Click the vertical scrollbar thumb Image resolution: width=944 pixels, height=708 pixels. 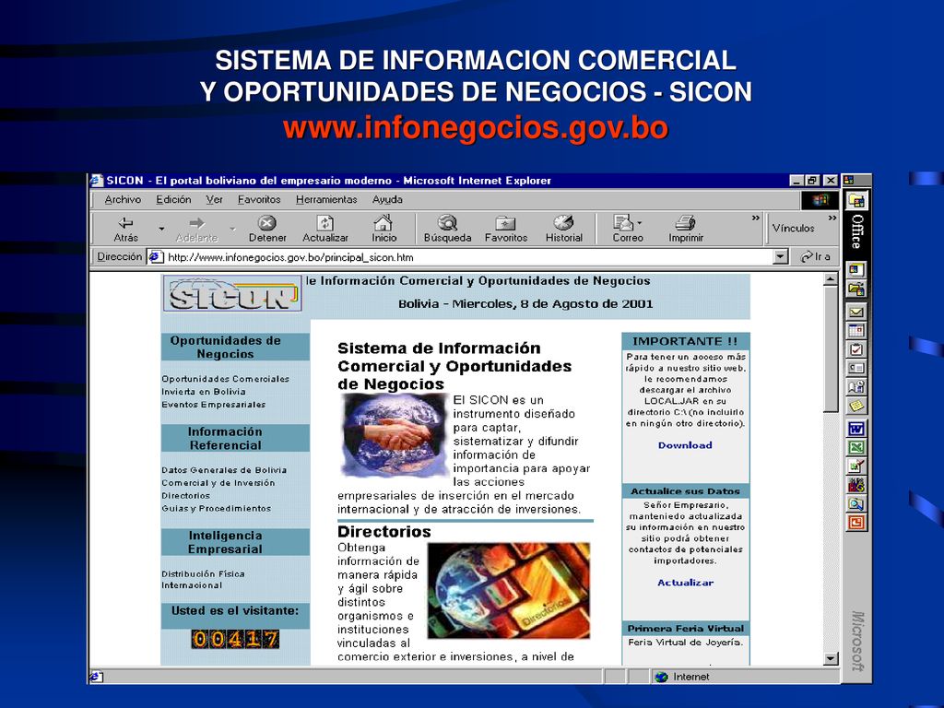[831, 349]
